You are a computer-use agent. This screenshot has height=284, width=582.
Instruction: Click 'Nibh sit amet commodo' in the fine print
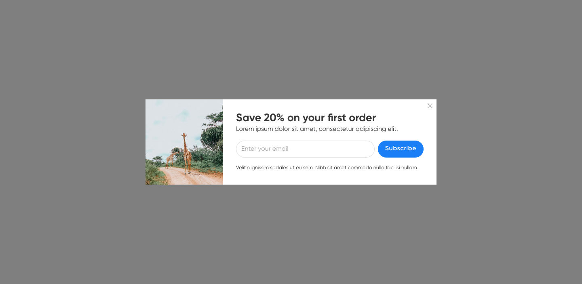[x=344, y=168]
